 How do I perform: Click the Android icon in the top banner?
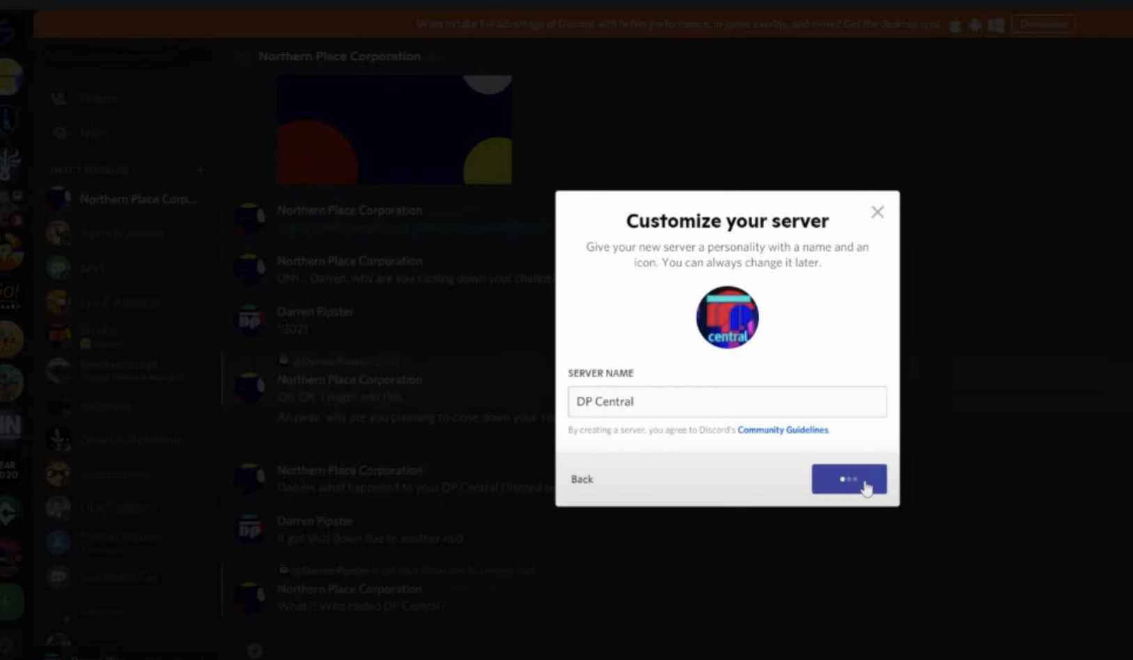tap(976, 25)
